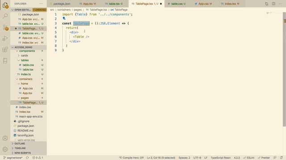This screenshot has height=160, width=286.
Task: Click the TablePage symbol breadcrumb
Action: pyautogui.click(x=121, y=10)
